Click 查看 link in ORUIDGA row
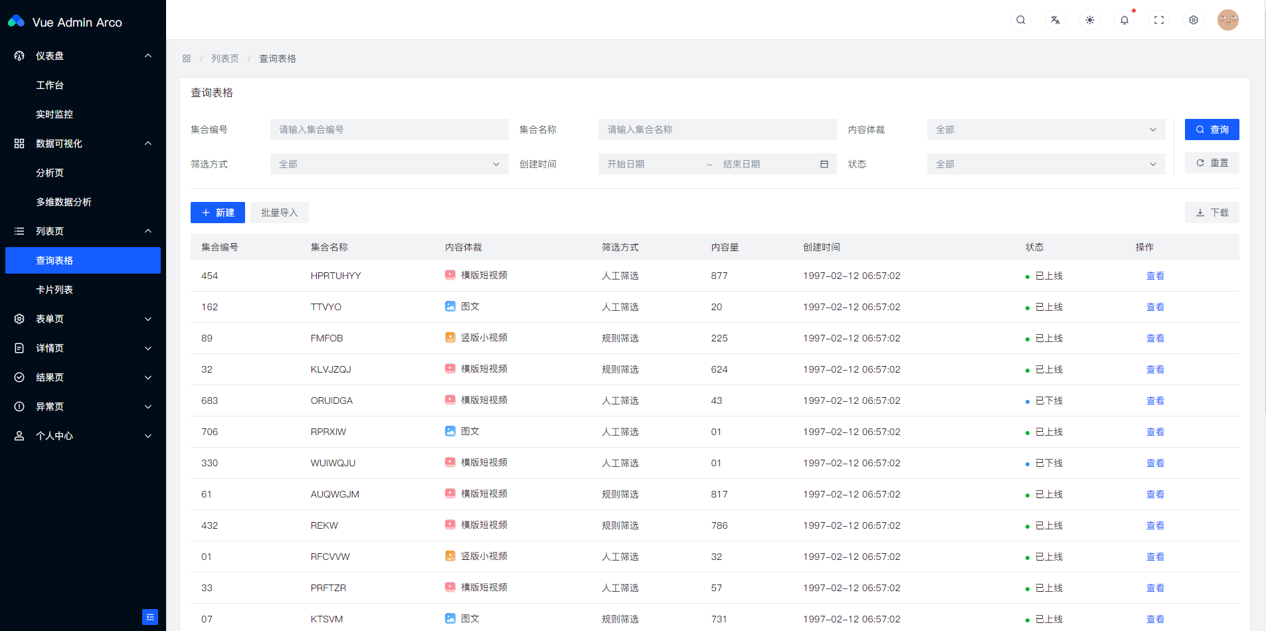Screen dimensions: 1266x631 point(1155,401)
